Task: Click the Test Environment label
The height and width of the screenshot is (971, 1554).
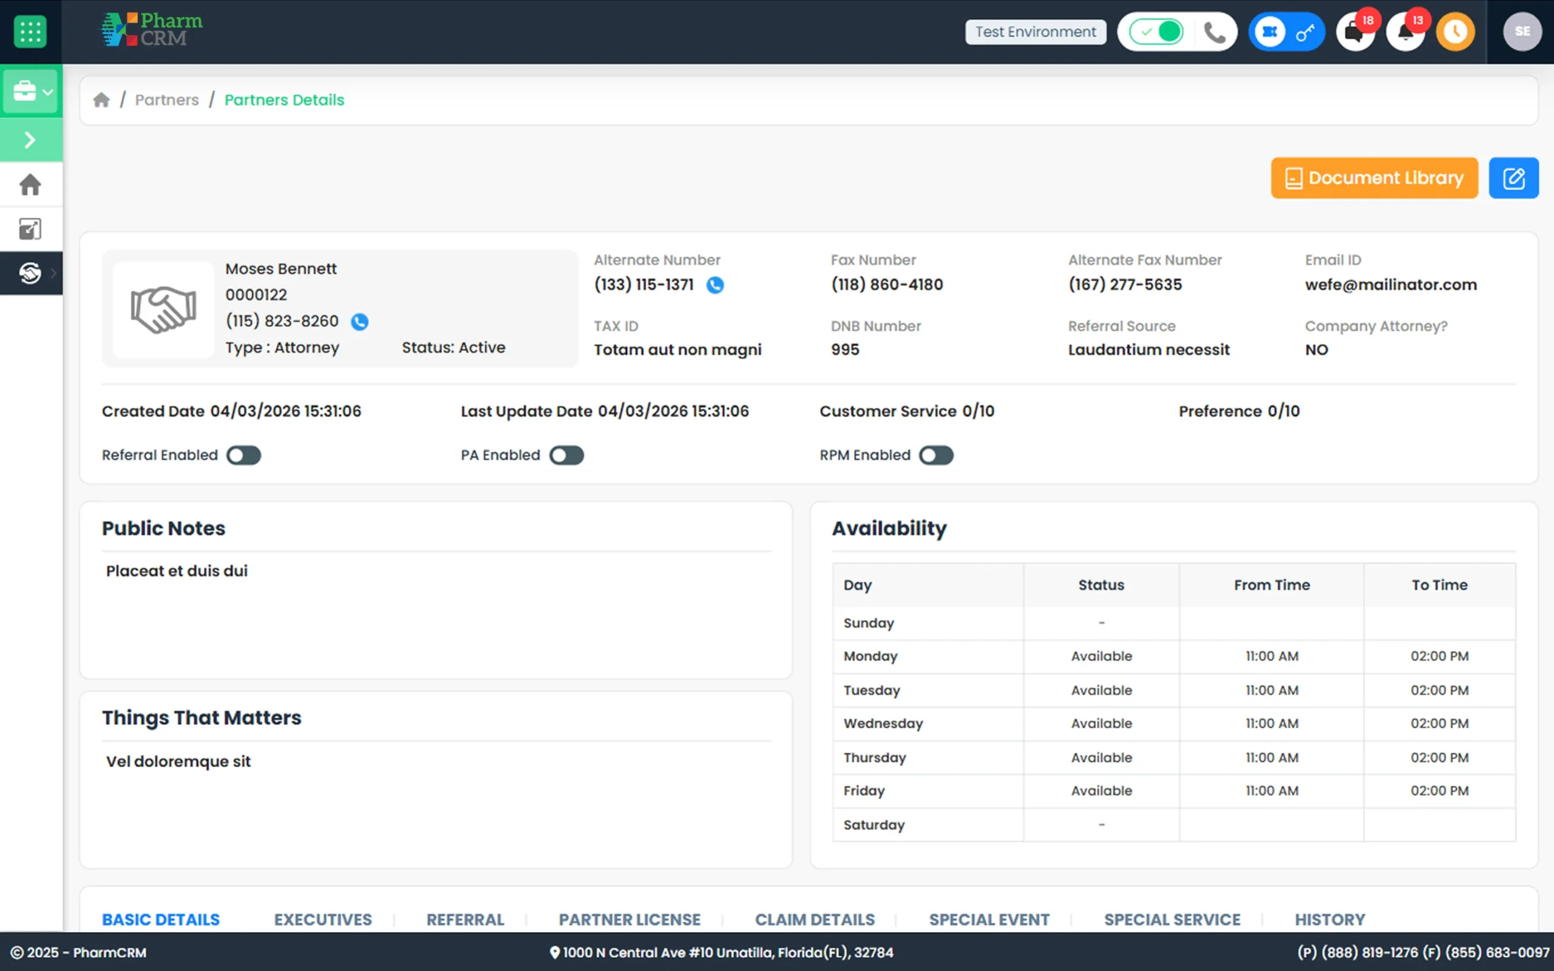Action: tap(1036, 32)
